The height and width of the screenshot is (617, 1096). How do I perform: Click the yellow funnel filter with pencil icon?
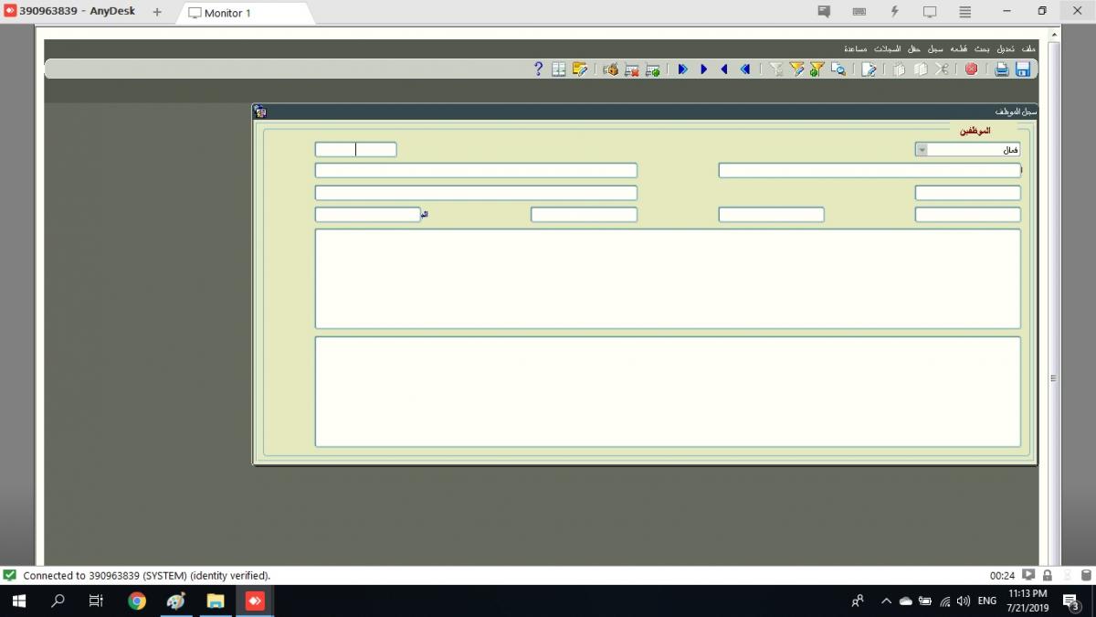[x=796, y=69]
